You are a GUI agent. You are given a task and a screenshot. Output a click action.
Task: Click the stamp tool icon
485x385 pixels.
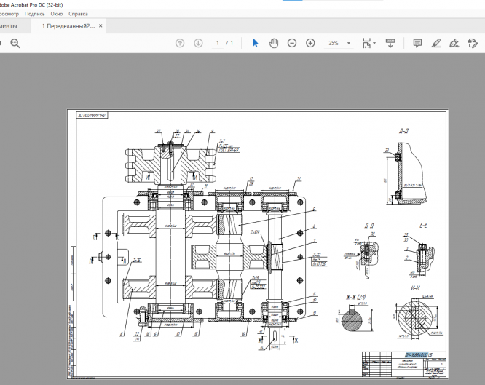click(472, 44)
